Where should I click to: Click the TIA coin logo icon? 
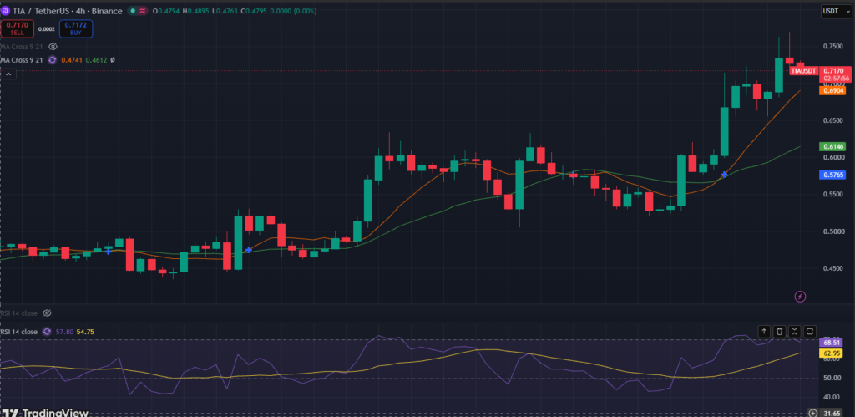[x=6, y=11]
